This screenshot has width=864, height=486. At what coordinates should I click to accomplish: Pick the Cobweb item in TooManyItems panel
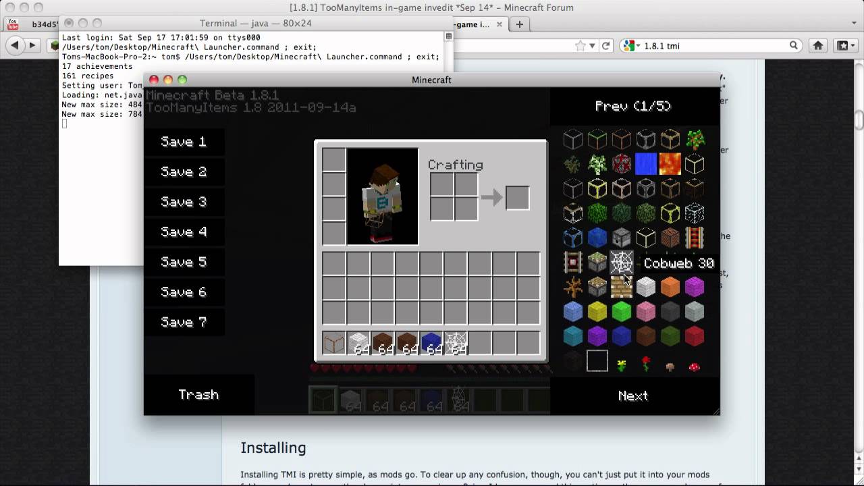click(x=622, y=263)
